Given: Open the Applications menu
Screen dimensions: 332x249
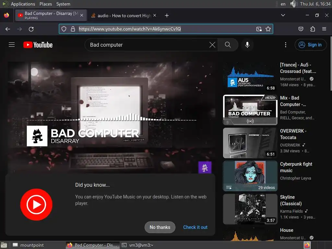Looking at the screenshot, I should tap(23, 4).
